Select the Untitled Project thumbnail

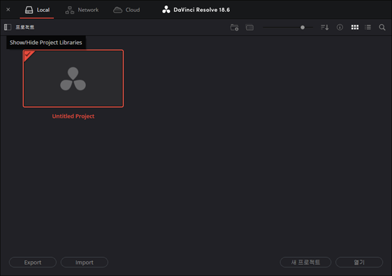pyautogui.click(x=73, y=78)
